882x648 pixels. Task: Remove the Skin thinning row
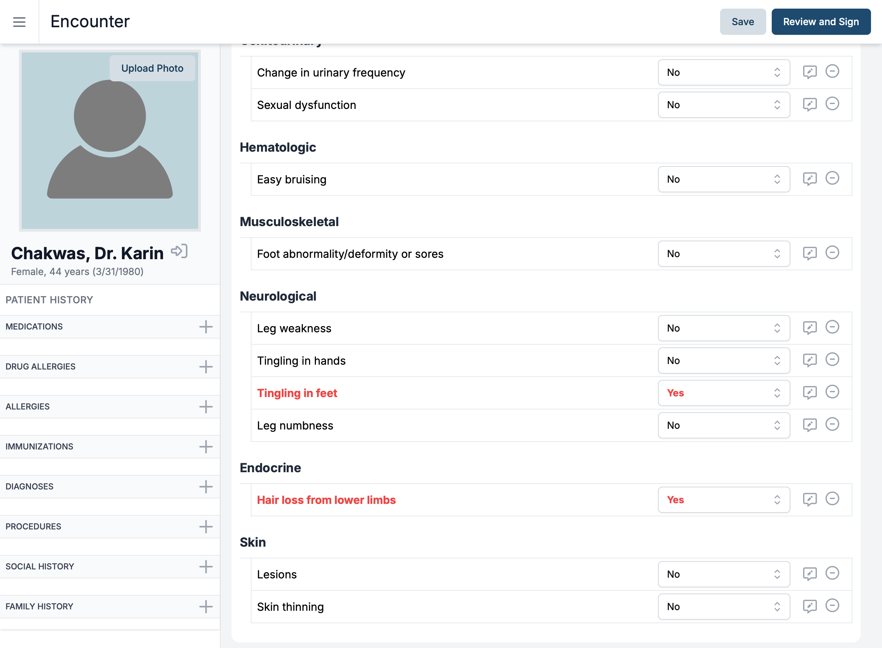832,606
